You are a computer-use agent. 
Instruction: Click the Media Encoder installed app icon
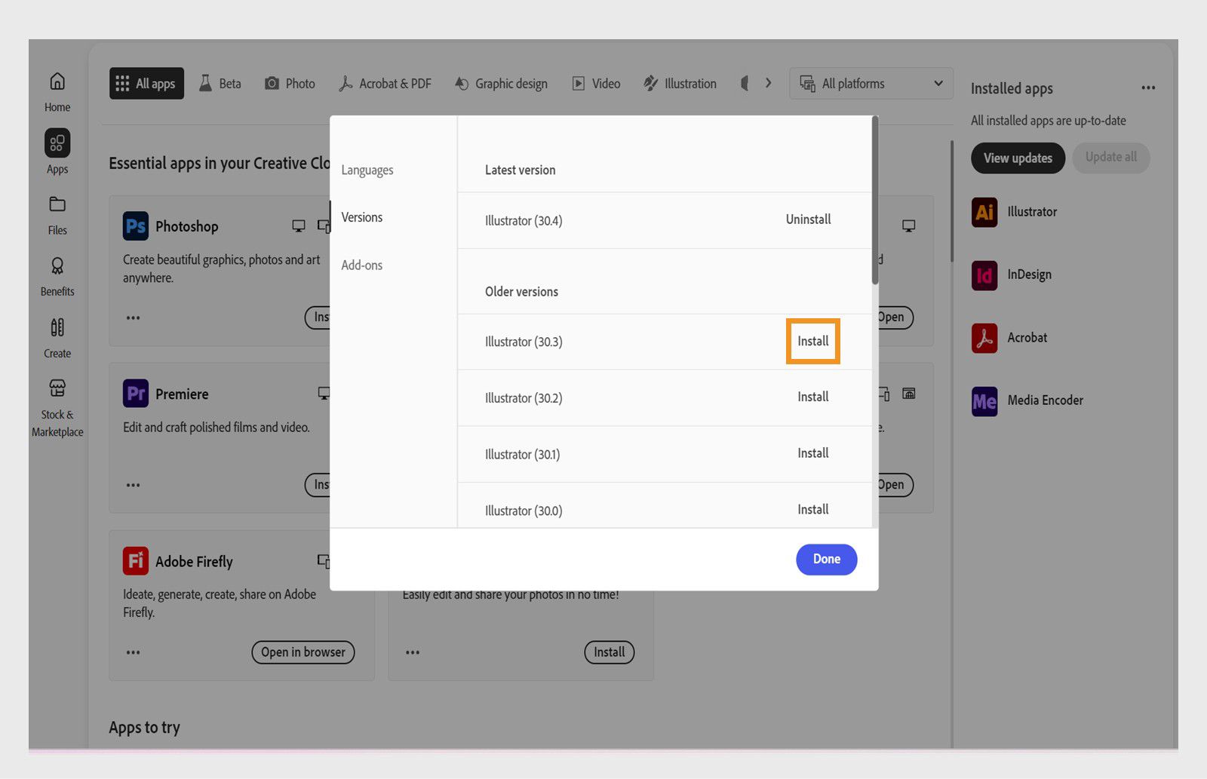(x=984, y=400)
